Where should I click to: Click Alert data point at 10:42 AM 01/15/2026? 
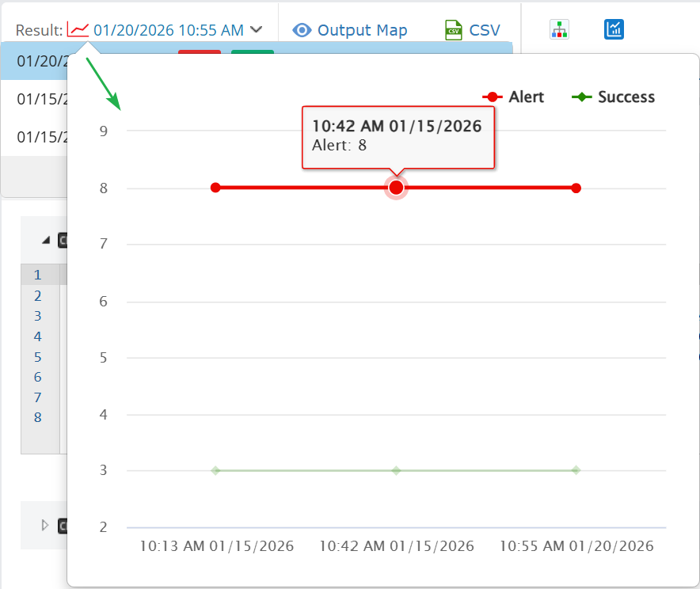[x=396, y=188]
